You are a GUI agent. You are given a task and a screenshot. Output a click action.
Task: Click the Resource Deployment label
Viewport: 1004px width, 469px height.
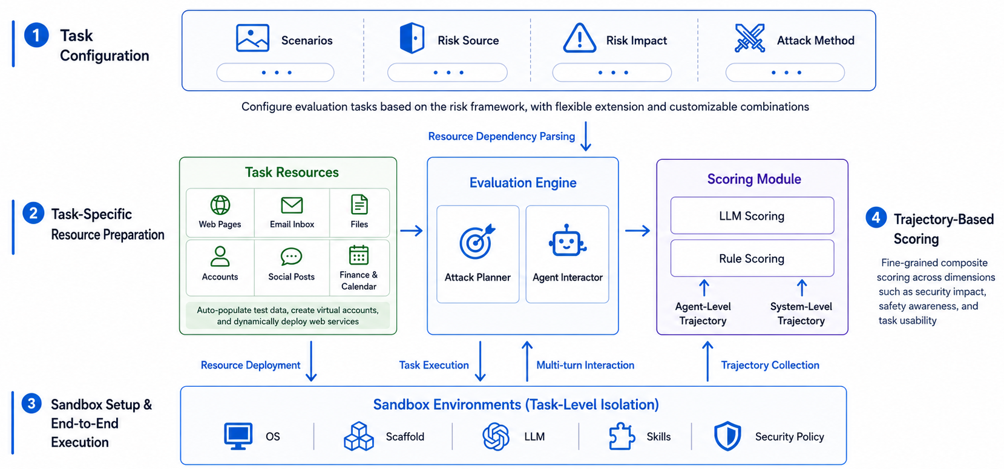click(251, 365)
